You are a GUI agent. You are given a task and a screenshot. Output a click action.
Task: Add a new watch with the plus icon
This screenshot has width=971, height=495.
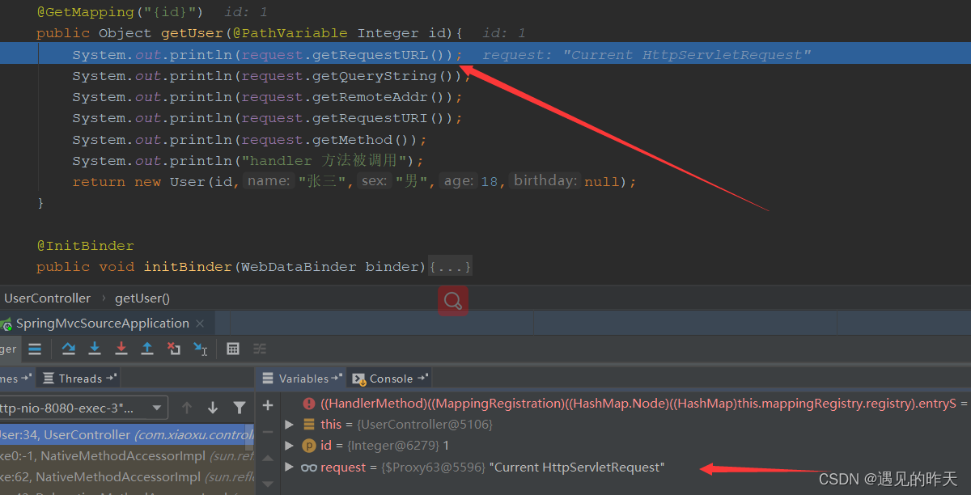pyautogui.click(x=268, y=405)
